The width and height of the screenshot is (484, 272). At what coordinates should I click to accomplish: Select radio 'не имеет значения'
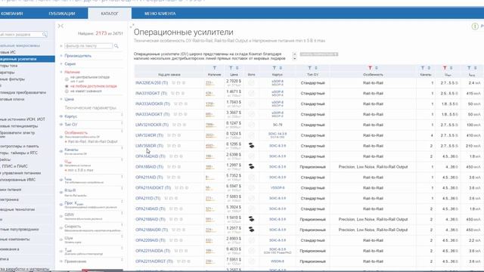[67, 91]
